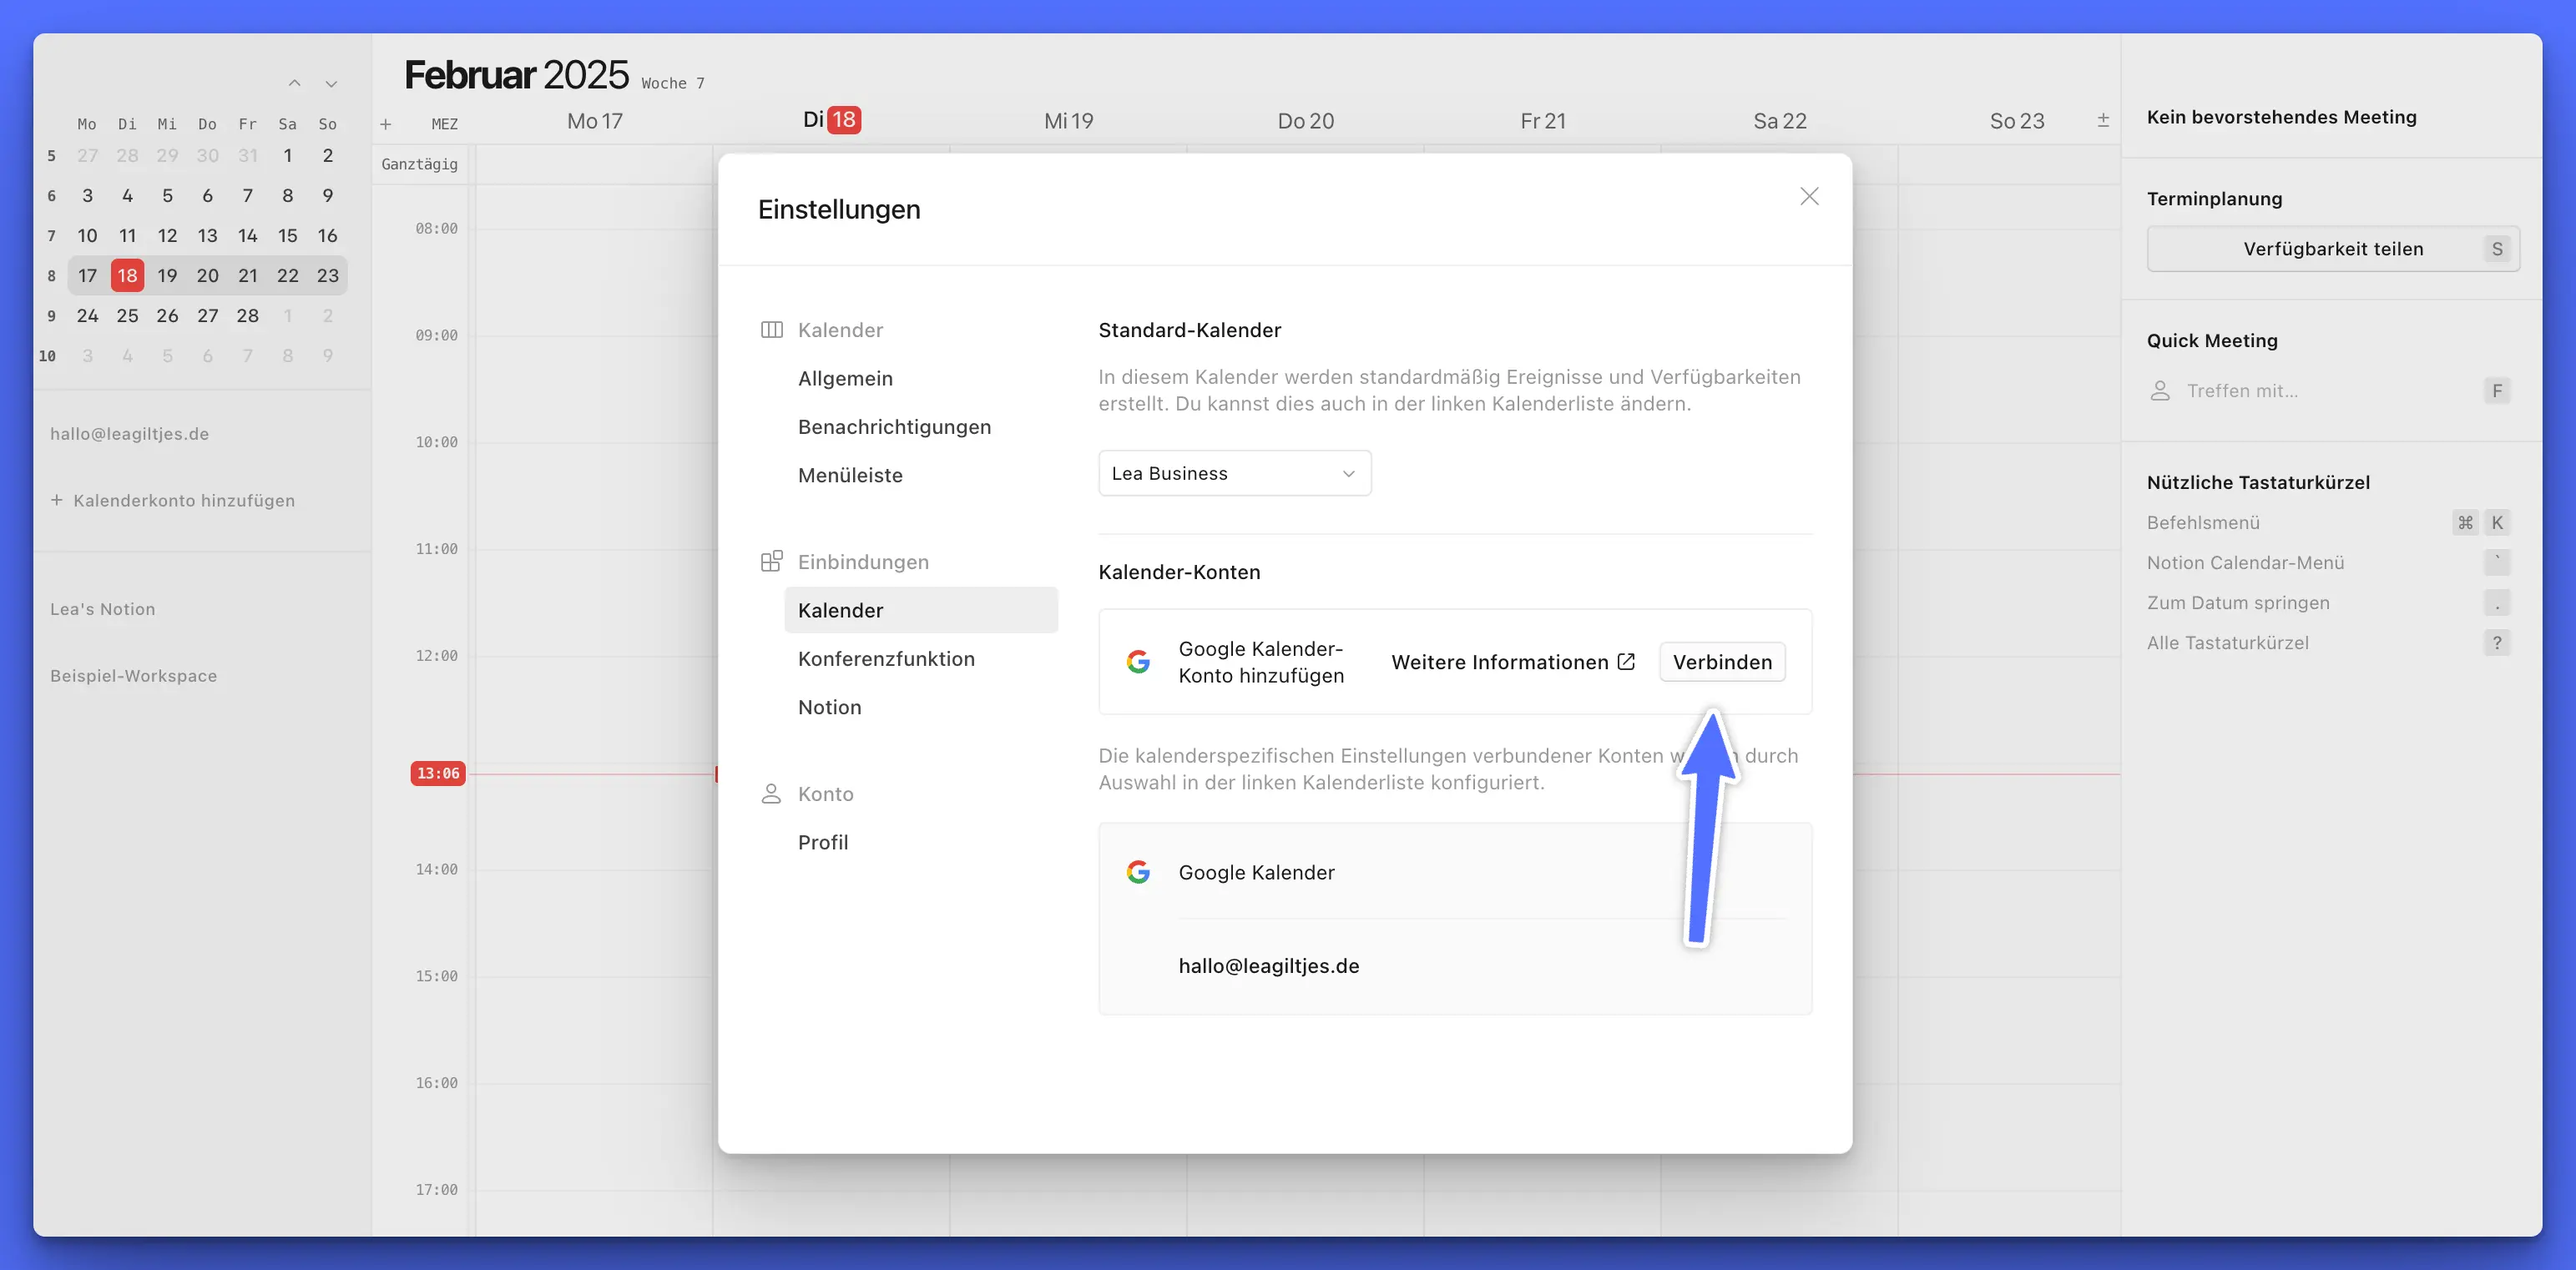Select day 20 in mini calendar
The width and height of the screenshot is (2576, 1270).
pyautogui.click(x=207, y=275)
